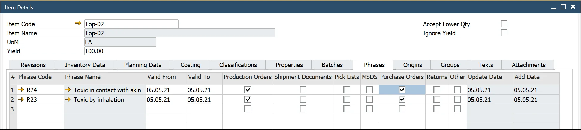581x130 pixels.
Task: Close the Item Details window
Action: point(573,7)
